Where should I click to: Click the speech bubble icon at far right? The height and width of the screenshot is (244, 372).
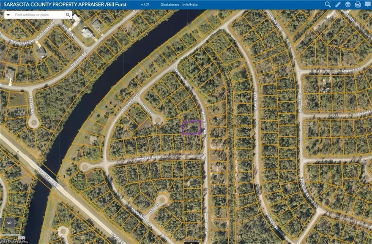(x=367, y=5)
